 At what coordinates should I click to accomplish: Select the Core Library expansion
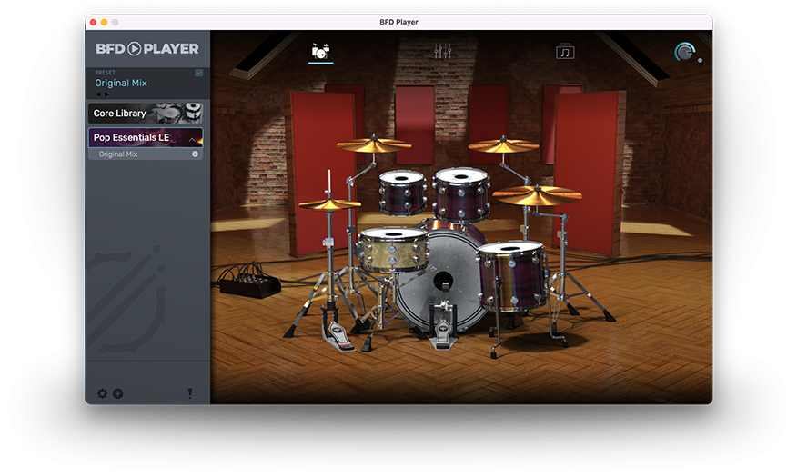click(146, 114)
